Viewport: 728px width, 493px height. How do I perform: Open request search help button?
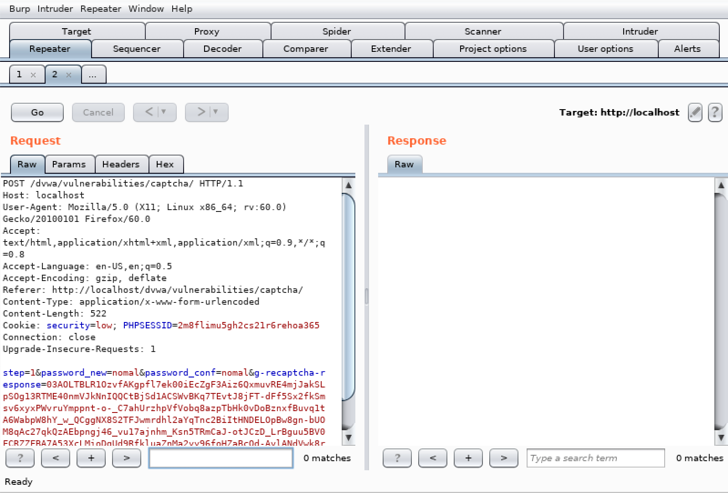click(x=20, y=458)
